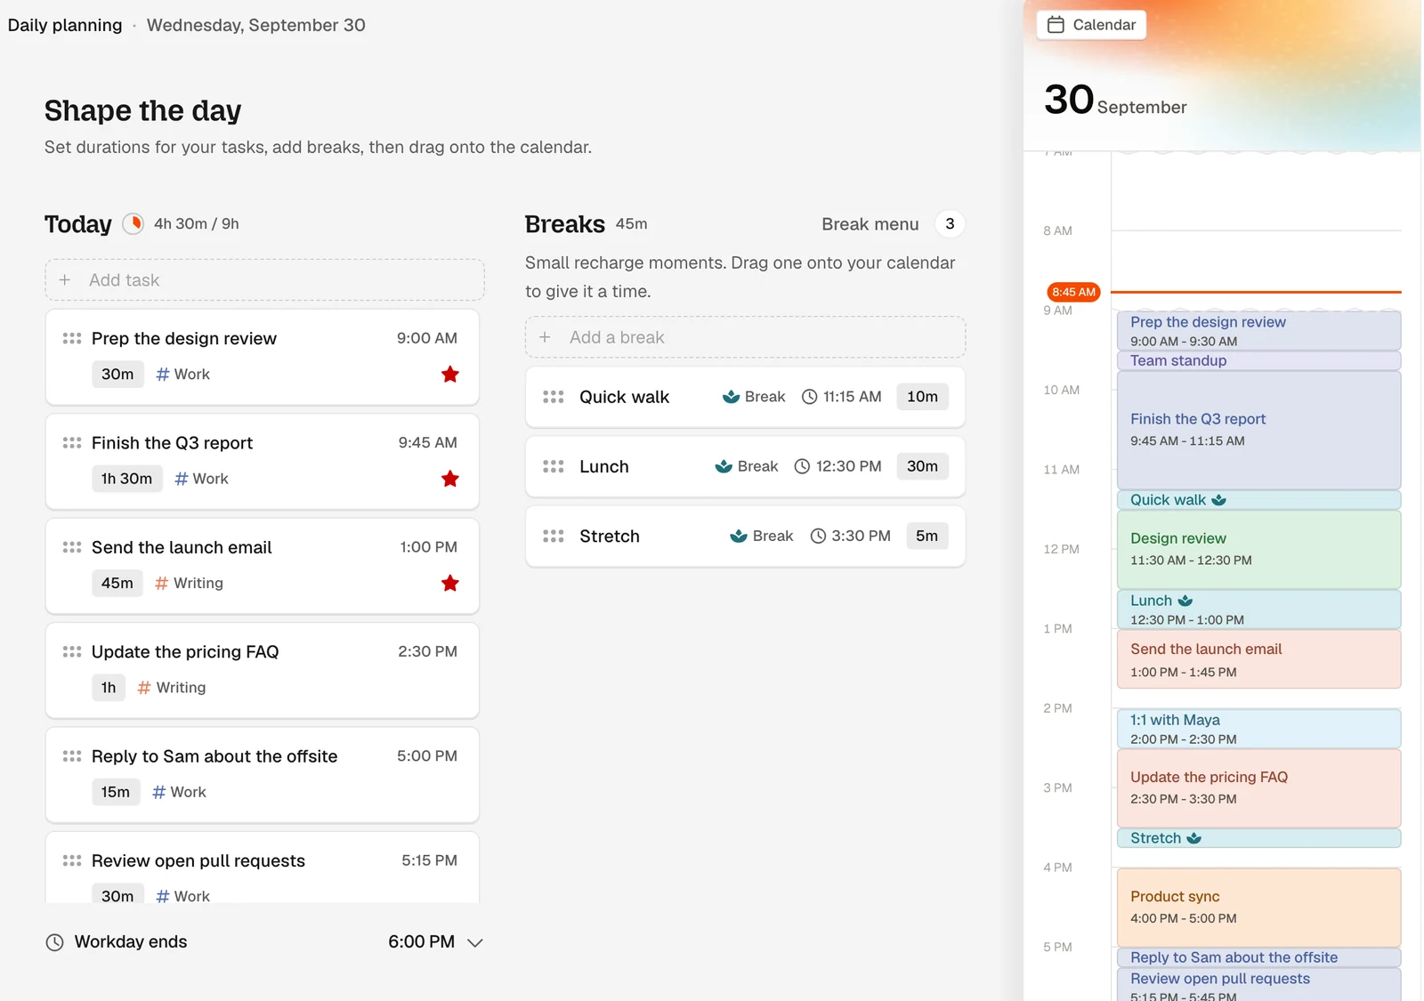The width and height of the screenshot is (1424, 1001).
Task: Click drag handle of Reply to Sam task
Action: tap(72, 756)
